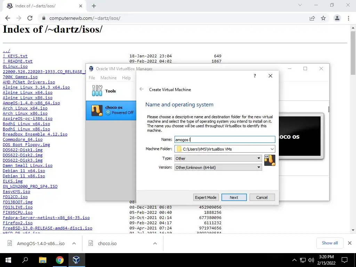Screen dimensions: 356x267
Task: Download Damn_Small_Linux.iso
Action: tap(27, 165)
